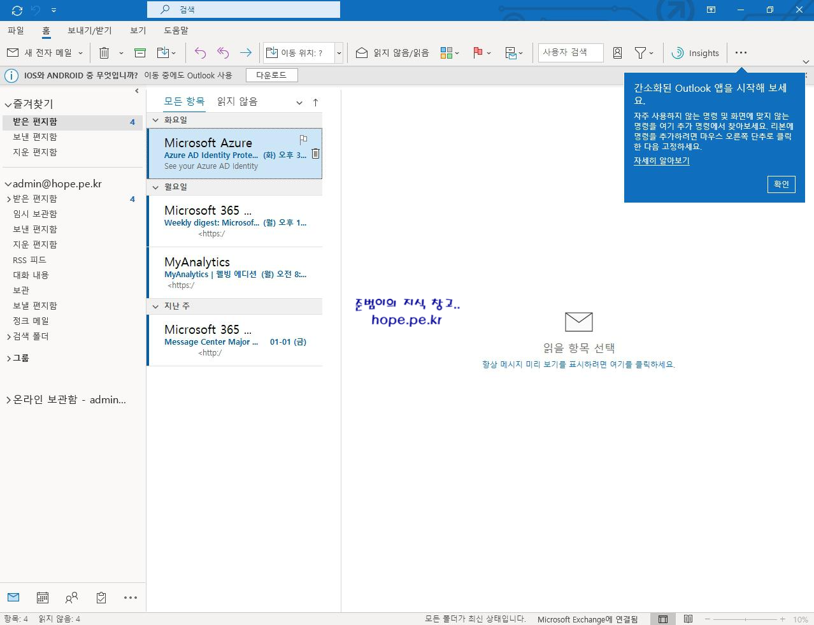This screenshot has height=625, width=814.
Task: Switch to Calendar view icon
Action: 43,598
